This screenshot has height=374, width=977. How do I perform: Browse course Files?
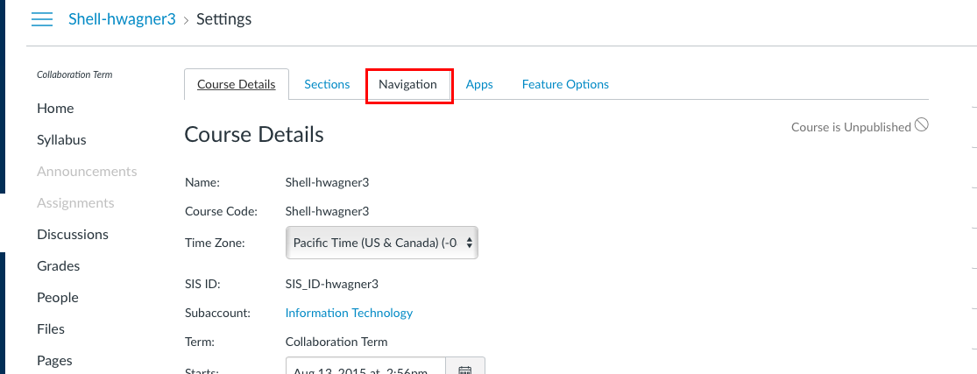coord(51,329)
